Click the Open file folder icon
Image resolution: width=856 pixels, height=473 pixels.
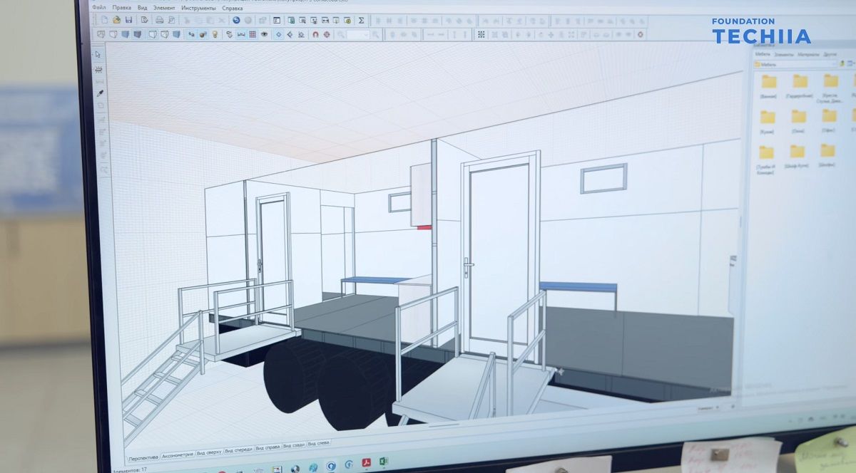[116, 20]
